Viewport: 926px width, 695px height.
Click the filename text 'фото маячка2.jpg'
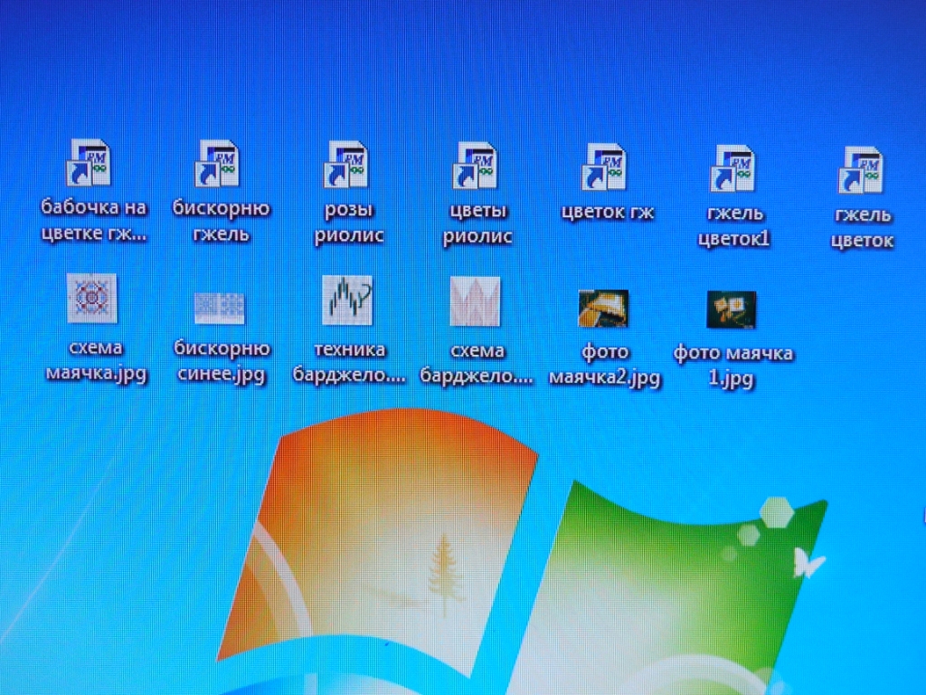pos(604,364)
